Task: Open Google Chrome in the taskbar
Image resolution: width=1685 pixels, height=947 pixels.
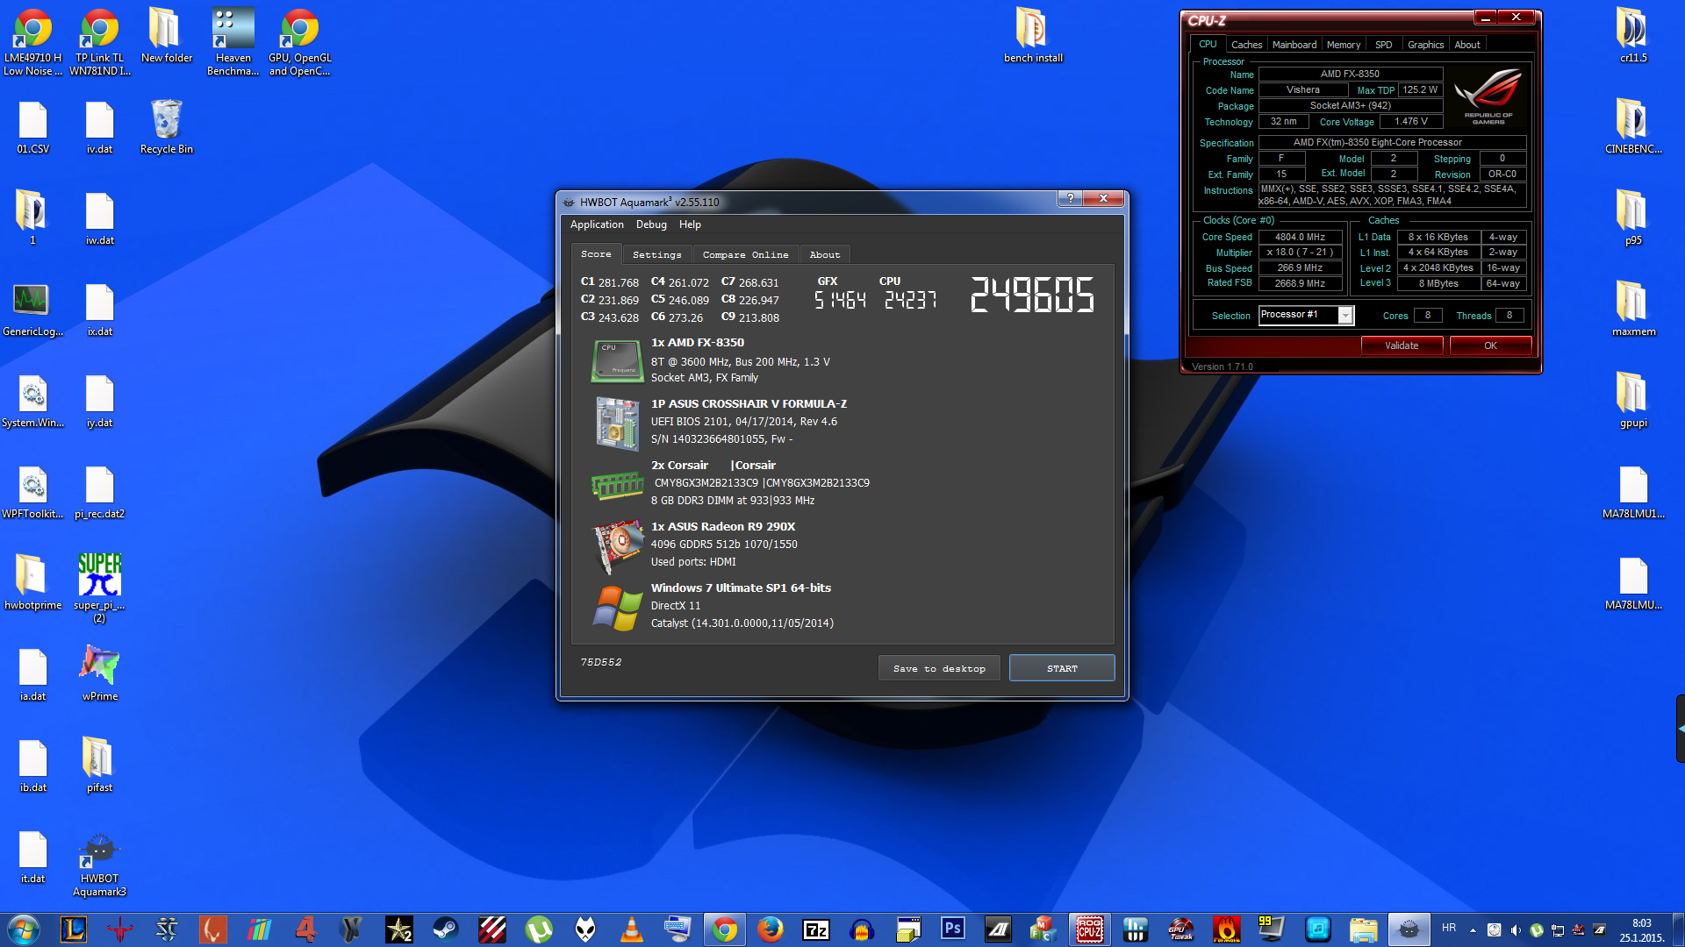Action: pos(725,929)
